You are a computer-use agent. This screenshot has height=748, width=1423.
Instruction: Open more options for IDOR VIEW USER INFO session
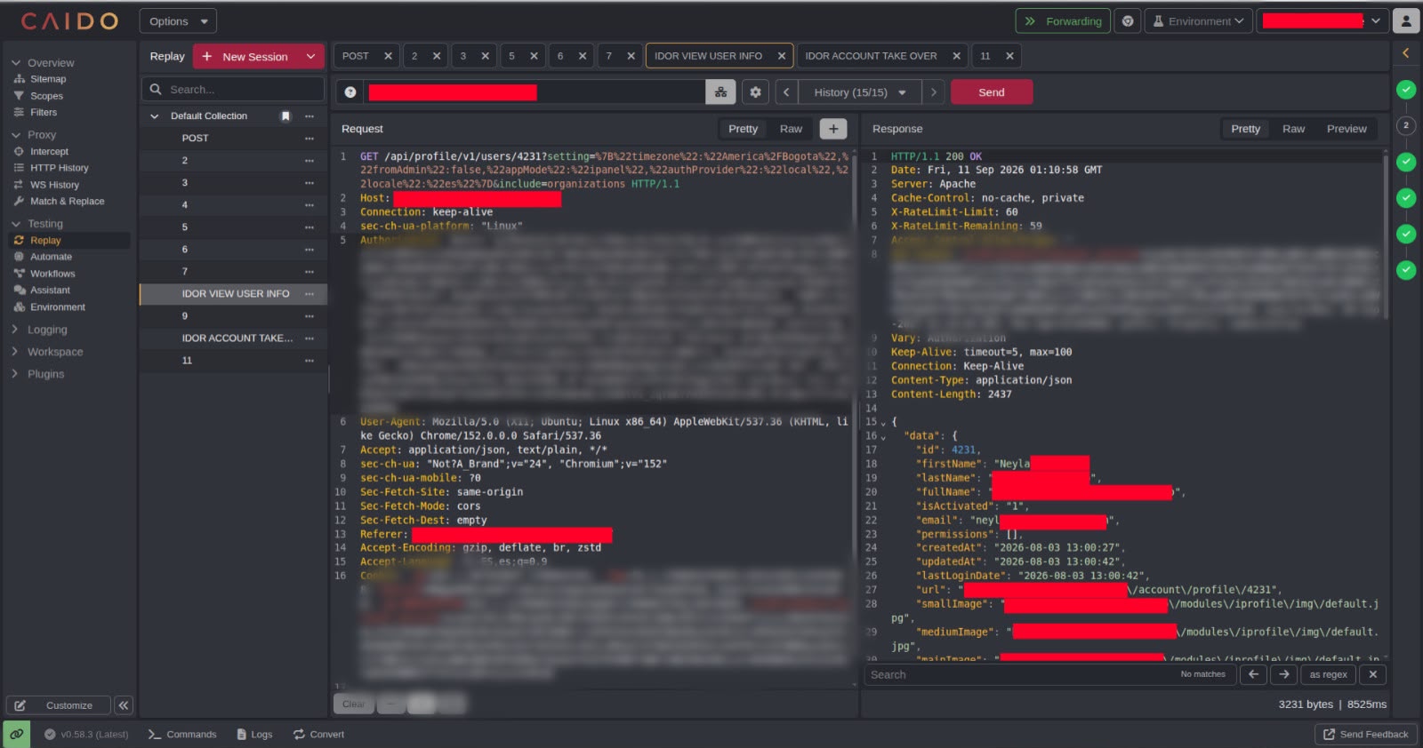pos(309,294)
